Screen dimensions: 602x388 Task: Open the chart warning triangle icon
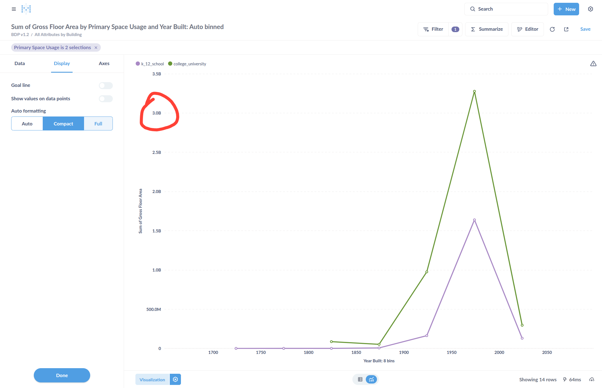pos(593,64)
